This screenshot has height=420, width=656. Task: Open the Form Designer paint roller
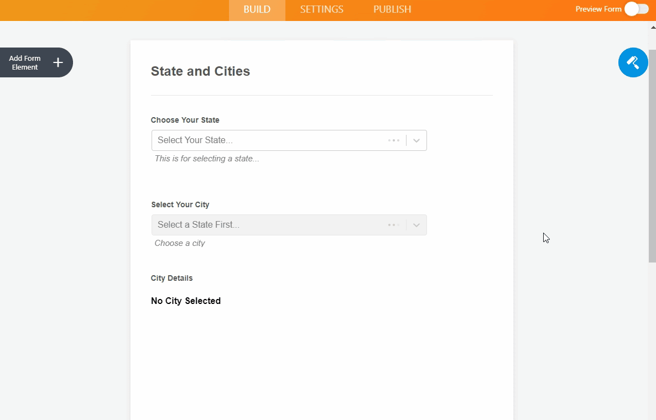(x=633, y=62)
